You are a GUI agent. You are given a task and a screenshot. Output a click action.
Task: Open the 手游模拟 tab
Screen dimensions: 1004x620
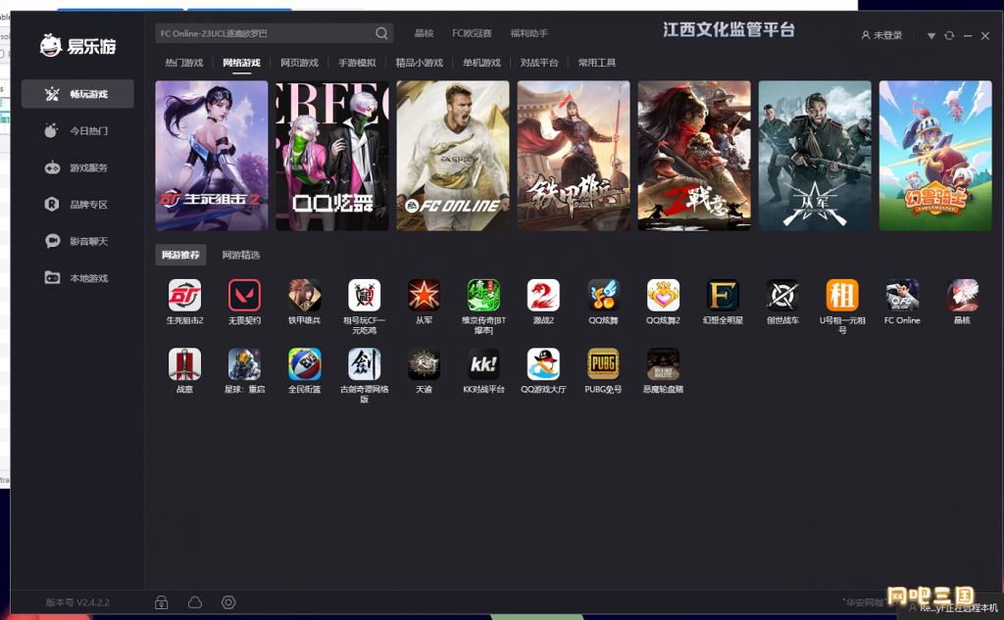coord(357,63)
